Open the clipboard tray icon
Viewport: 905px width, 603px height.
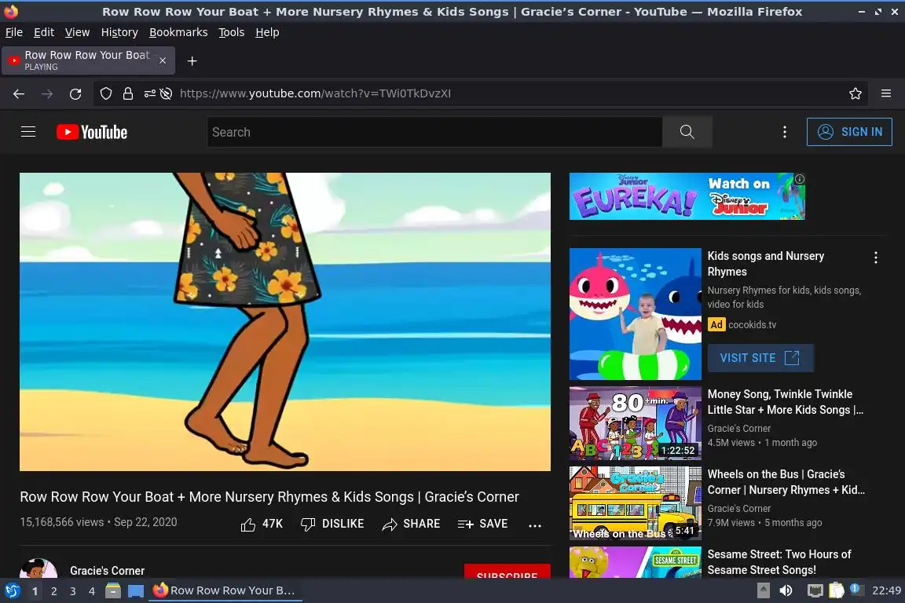coord(837,590)
